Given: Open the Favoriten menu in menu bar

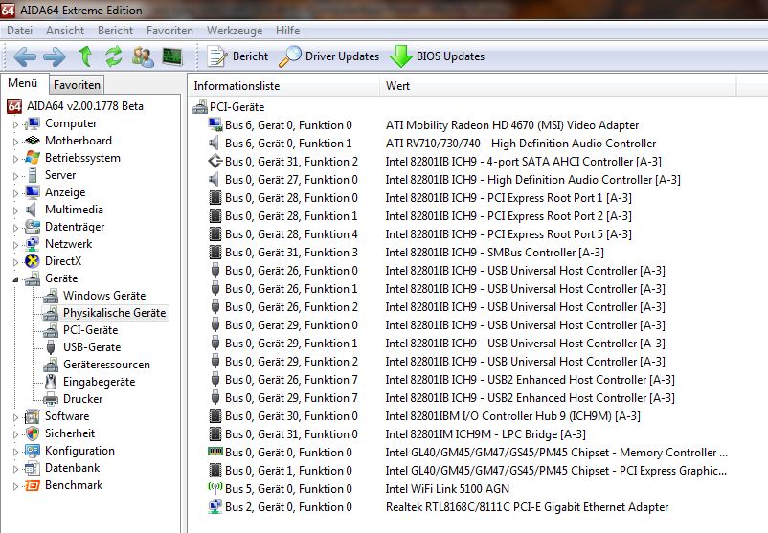Looking at the screenshot, I should pyautogui.click(x=169, y=31).
